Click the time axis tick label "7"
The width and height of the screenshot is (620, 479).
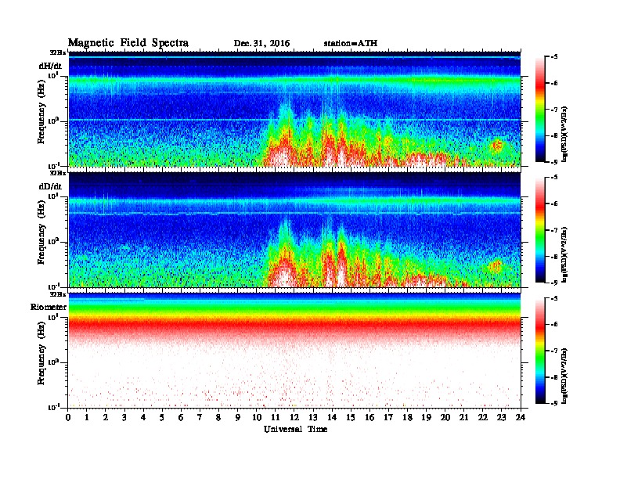[x=200, y=417]
